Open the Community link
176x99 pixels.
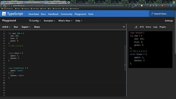(x=67, y=14)
